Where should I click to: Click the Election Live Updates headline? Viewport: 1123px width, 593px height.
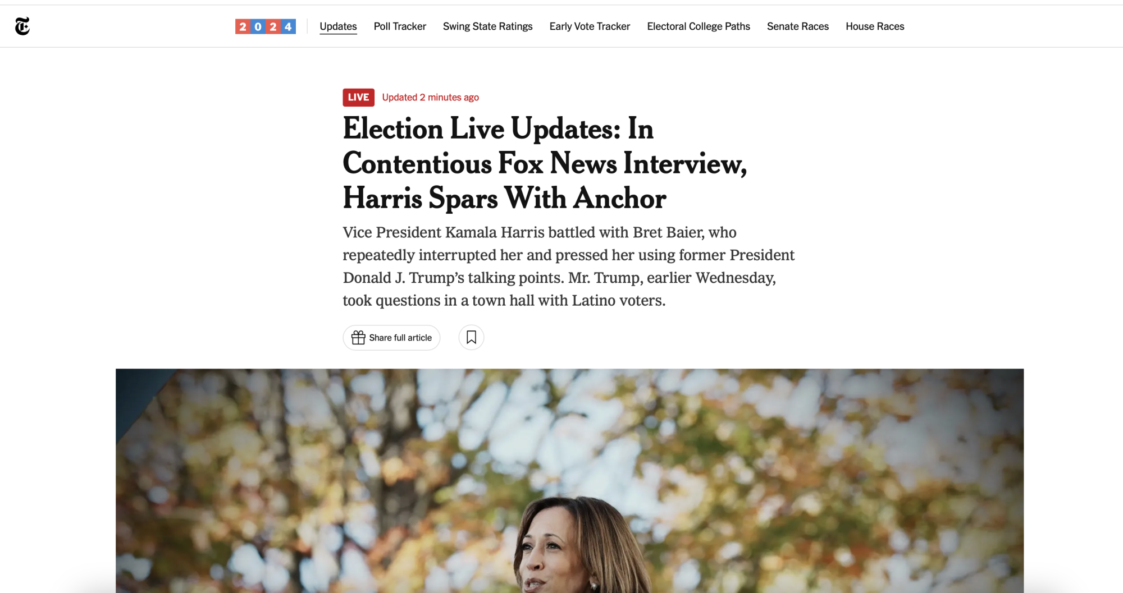[545, 163]
